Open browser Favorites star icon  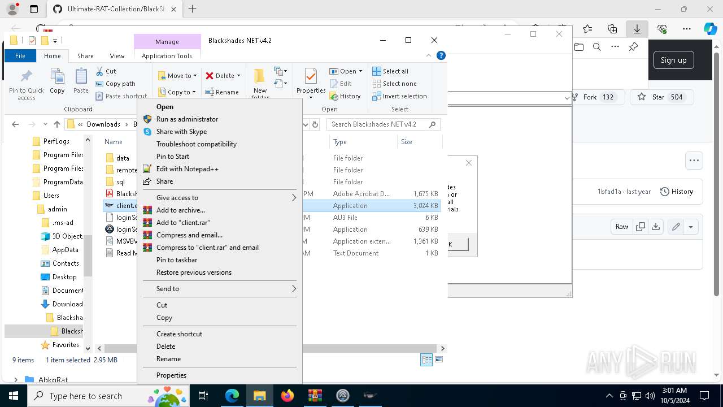pyautogui.click(x=587, y=29)
